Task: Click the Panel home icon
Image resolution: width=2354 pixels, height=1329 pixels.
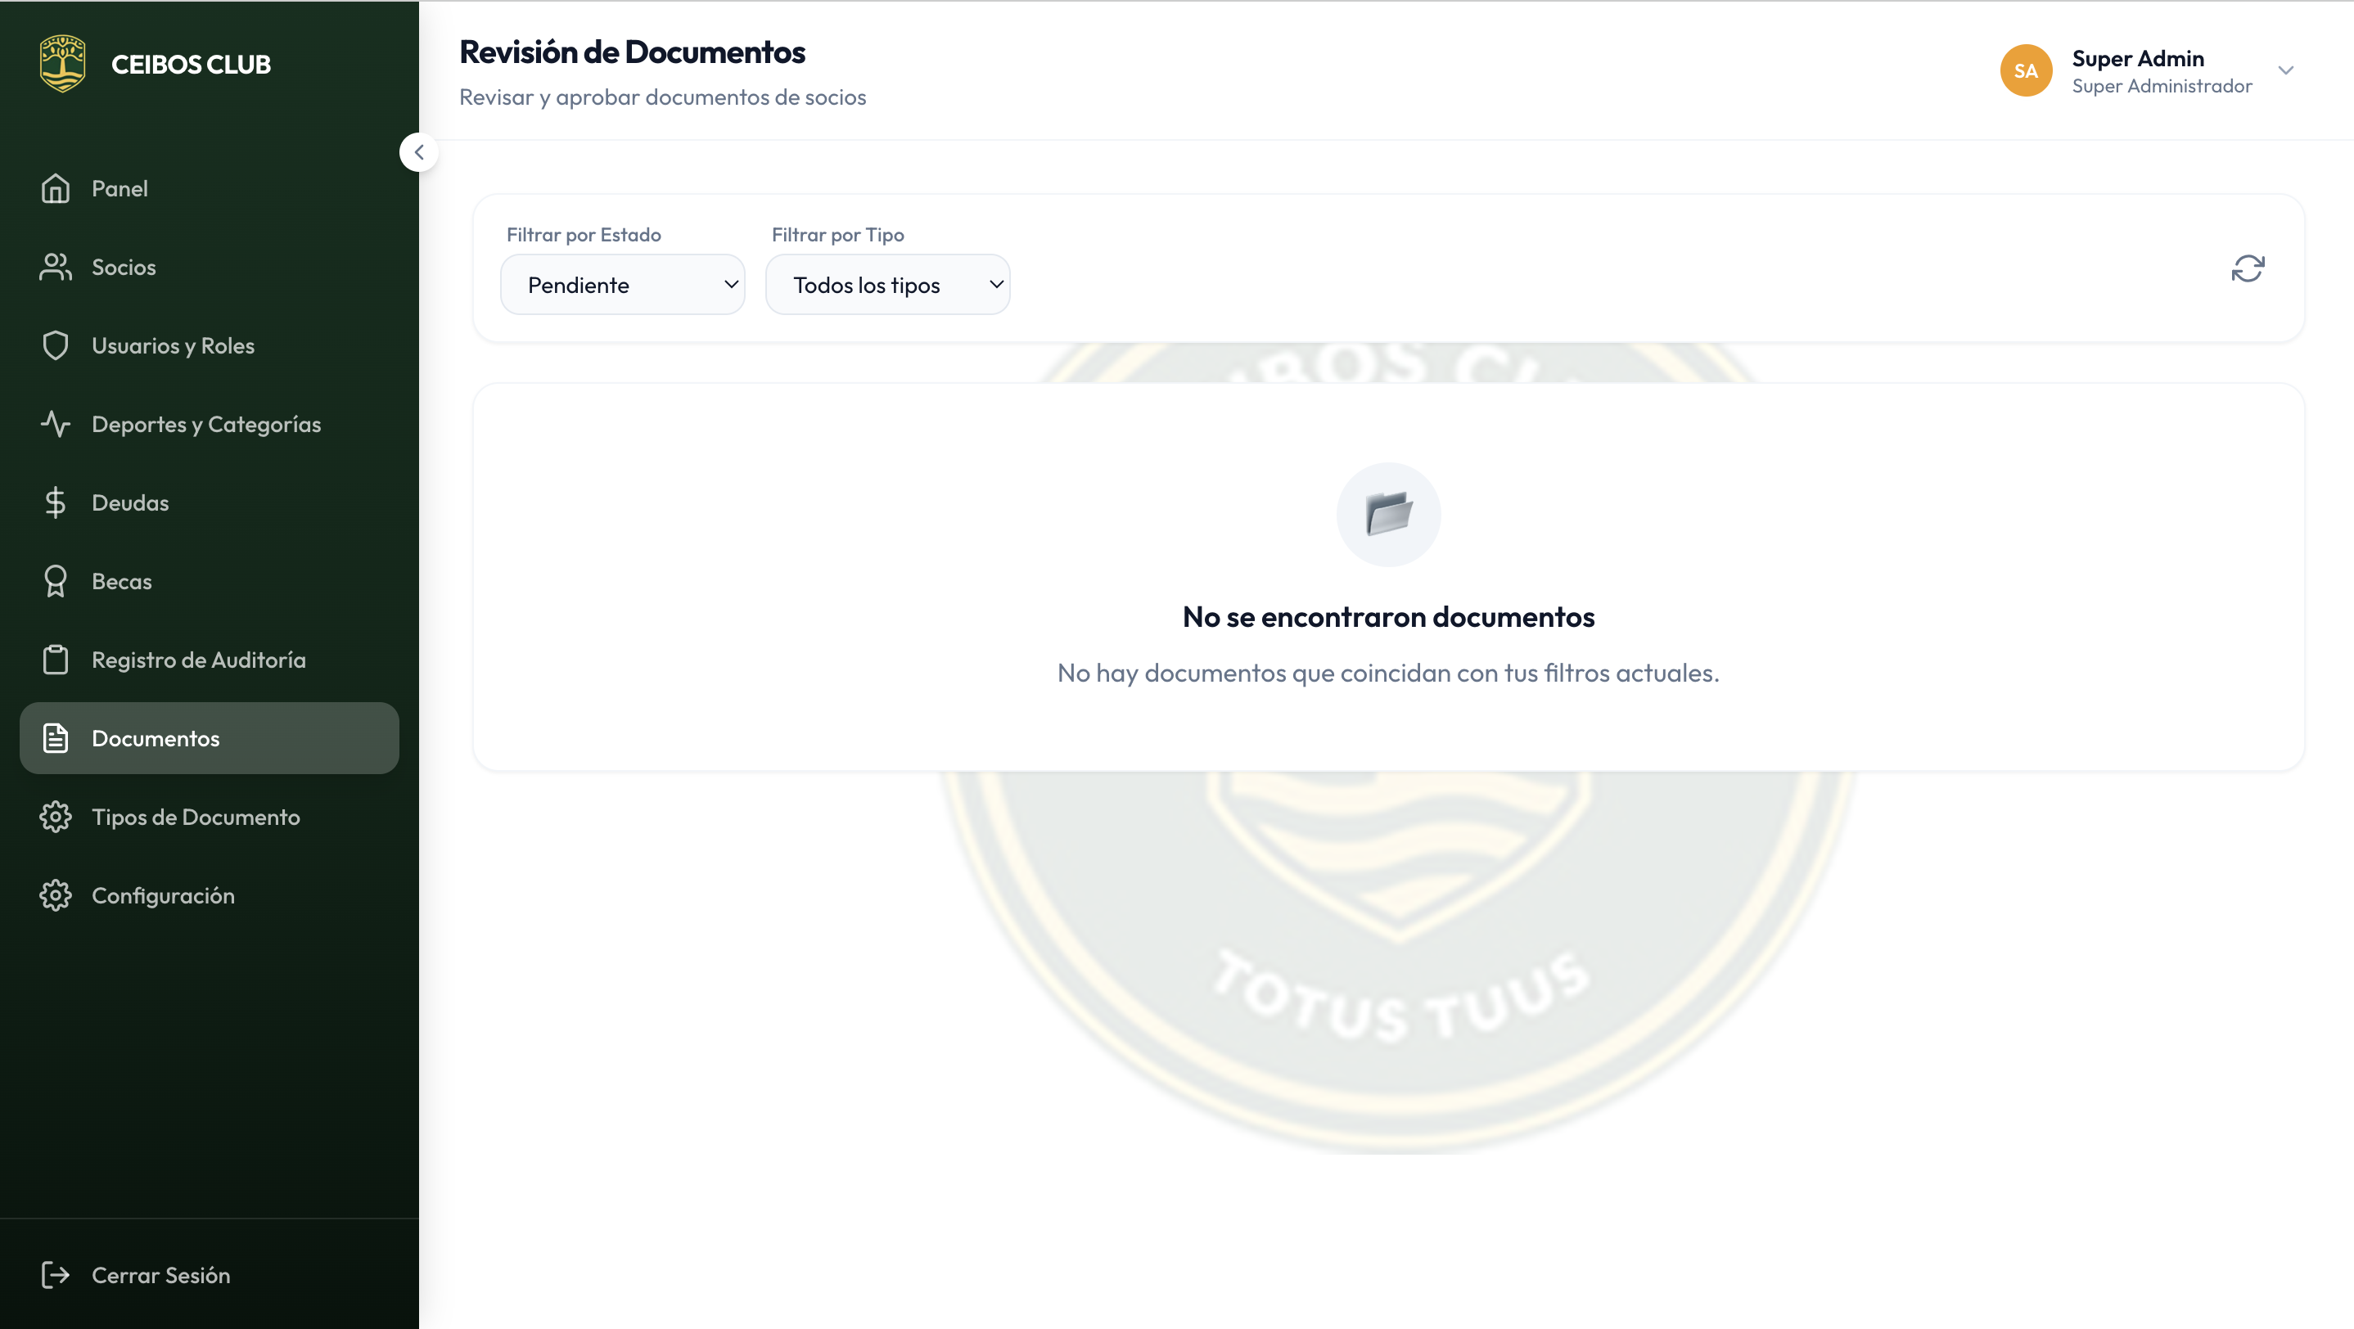Action: [x=56, y=188]
